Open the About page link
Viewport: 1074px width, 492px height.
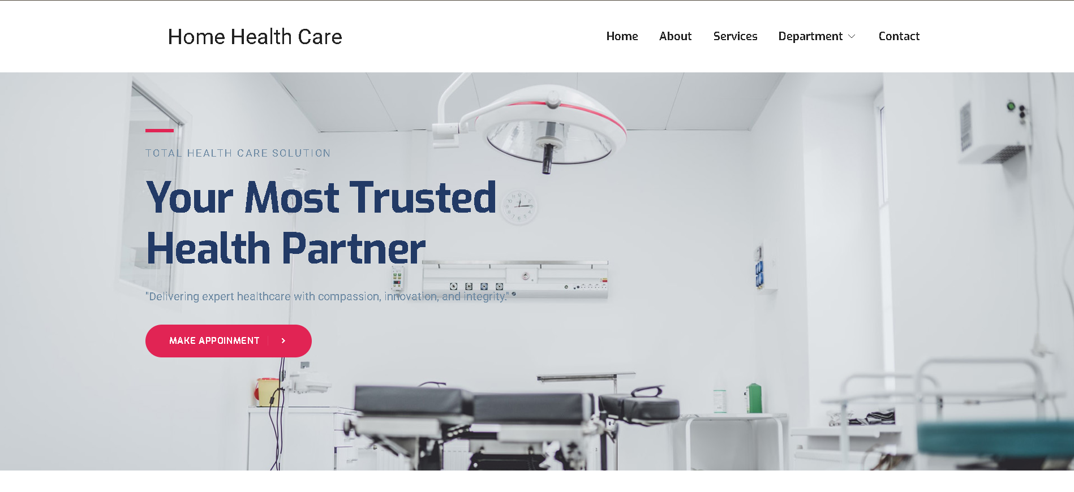pos(675,36)
